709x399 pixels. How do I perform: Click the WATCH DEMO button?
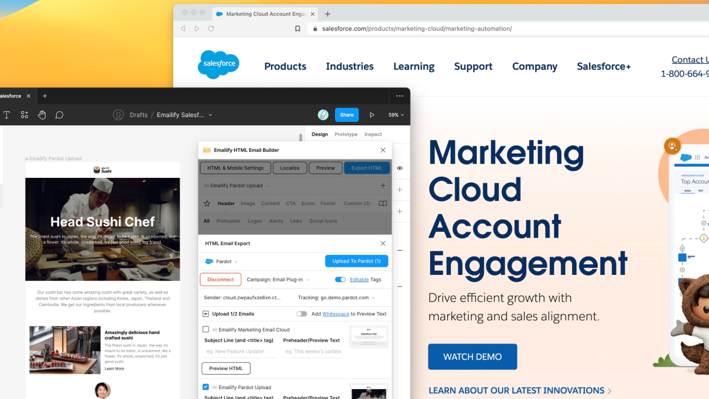tap(473, 357)
